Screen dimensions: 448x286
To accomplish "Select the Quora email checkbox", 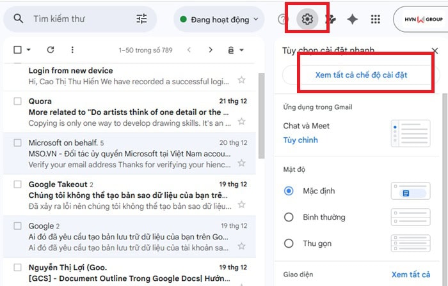I will [17, 101].
